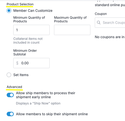Click the Minimum Order Subtotal label

pos(25,52)
